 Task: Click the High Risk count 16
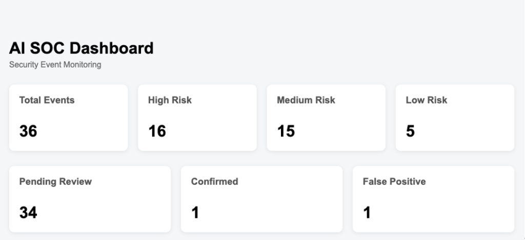[x=157, y=131]
